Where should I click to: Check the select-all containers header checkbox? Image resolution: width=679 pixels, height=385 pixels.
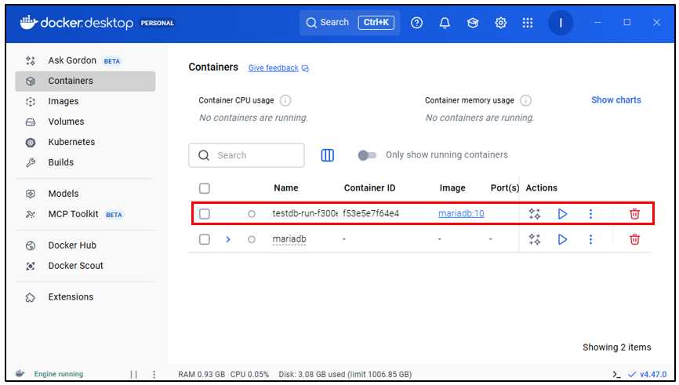(205, 188)
